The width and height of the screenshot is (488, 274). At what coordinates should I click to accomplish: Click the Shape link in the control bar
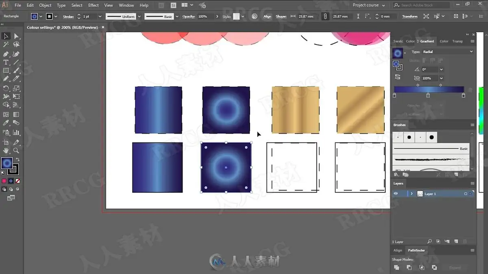(281, 16)
